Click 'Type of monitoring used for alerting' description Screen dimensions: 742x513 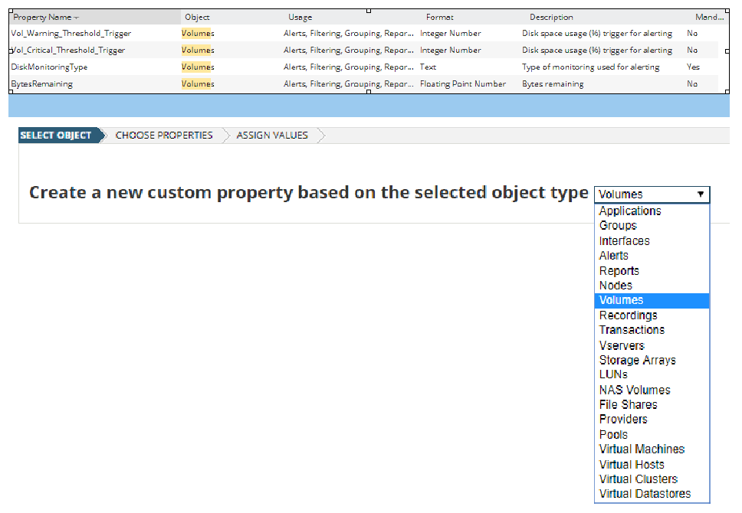click(590, 67)
